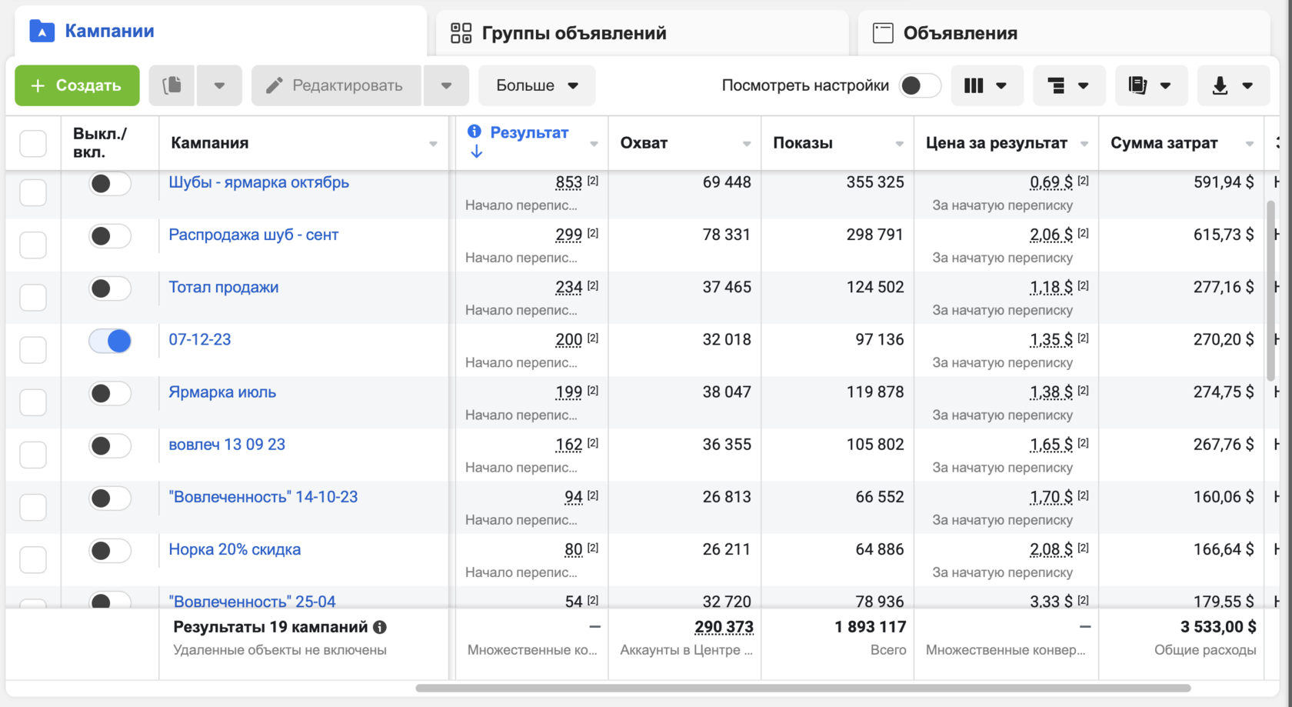Select all campaigns with header checkbox
Screen dimensions: 1292x707
point(33,144)
